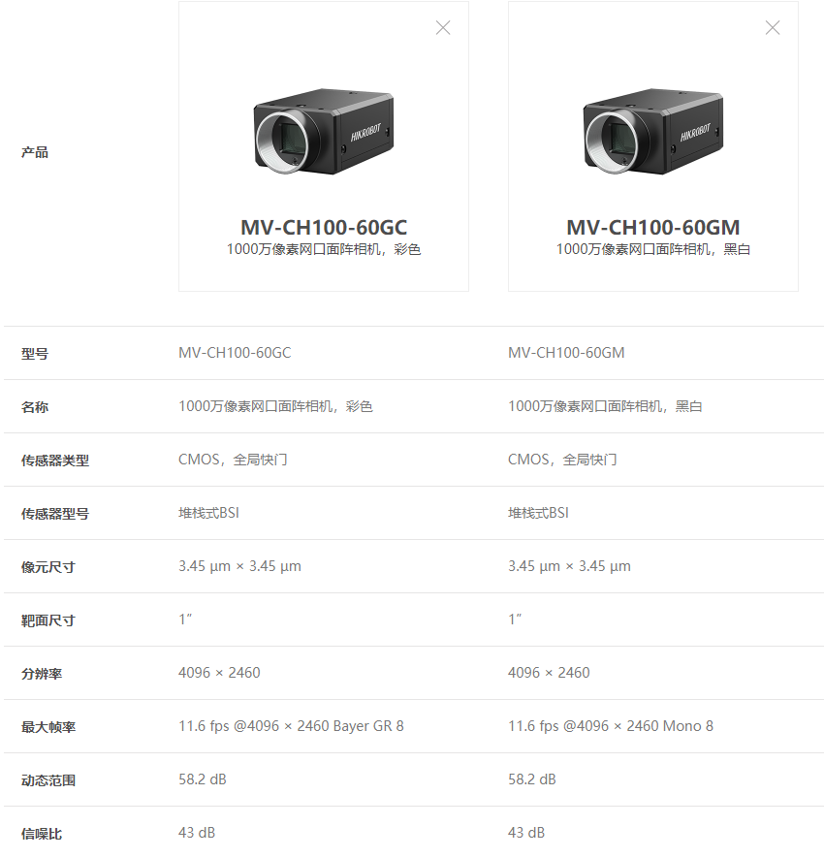Viewport: 824px width, 858px height.
Task: Click the 4096 × 2460 resolution for MV-CH100-60GM
Action: coord(549,673)
